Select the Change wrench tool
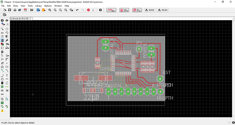The image size is (235, 125). pyautogui.click(x=7, y=40)
